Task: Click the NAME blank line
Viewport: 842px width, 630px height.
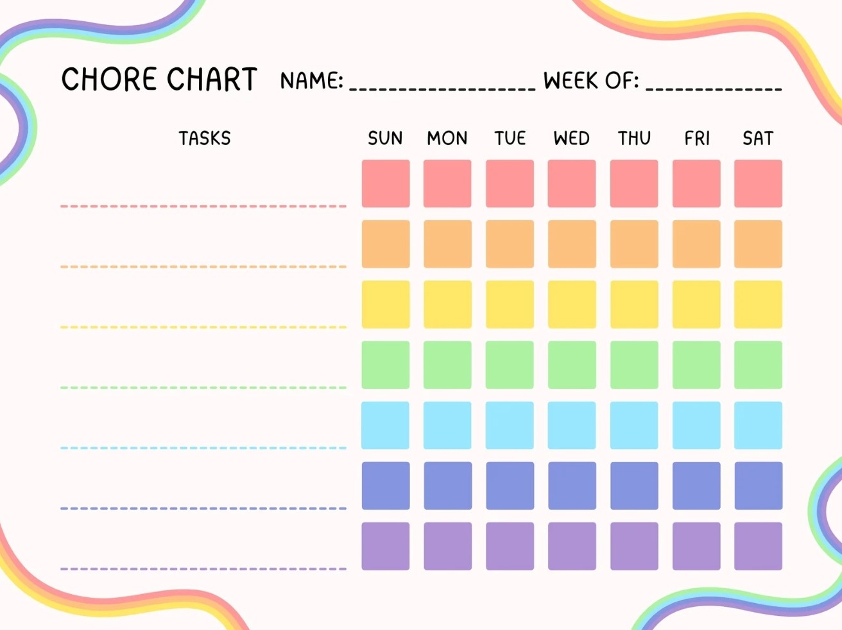Action: [442, 85]
